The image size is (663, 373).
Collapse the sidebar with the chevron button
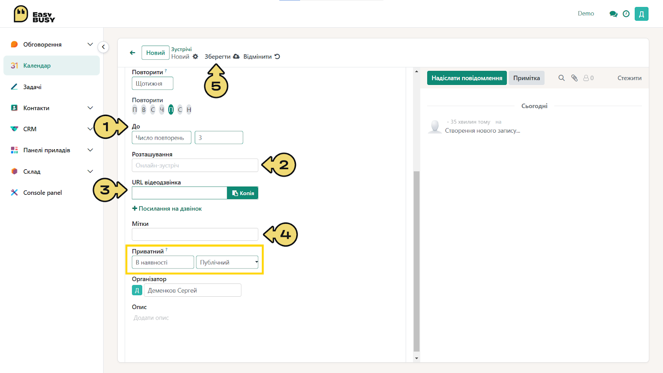tap(103, 47)
